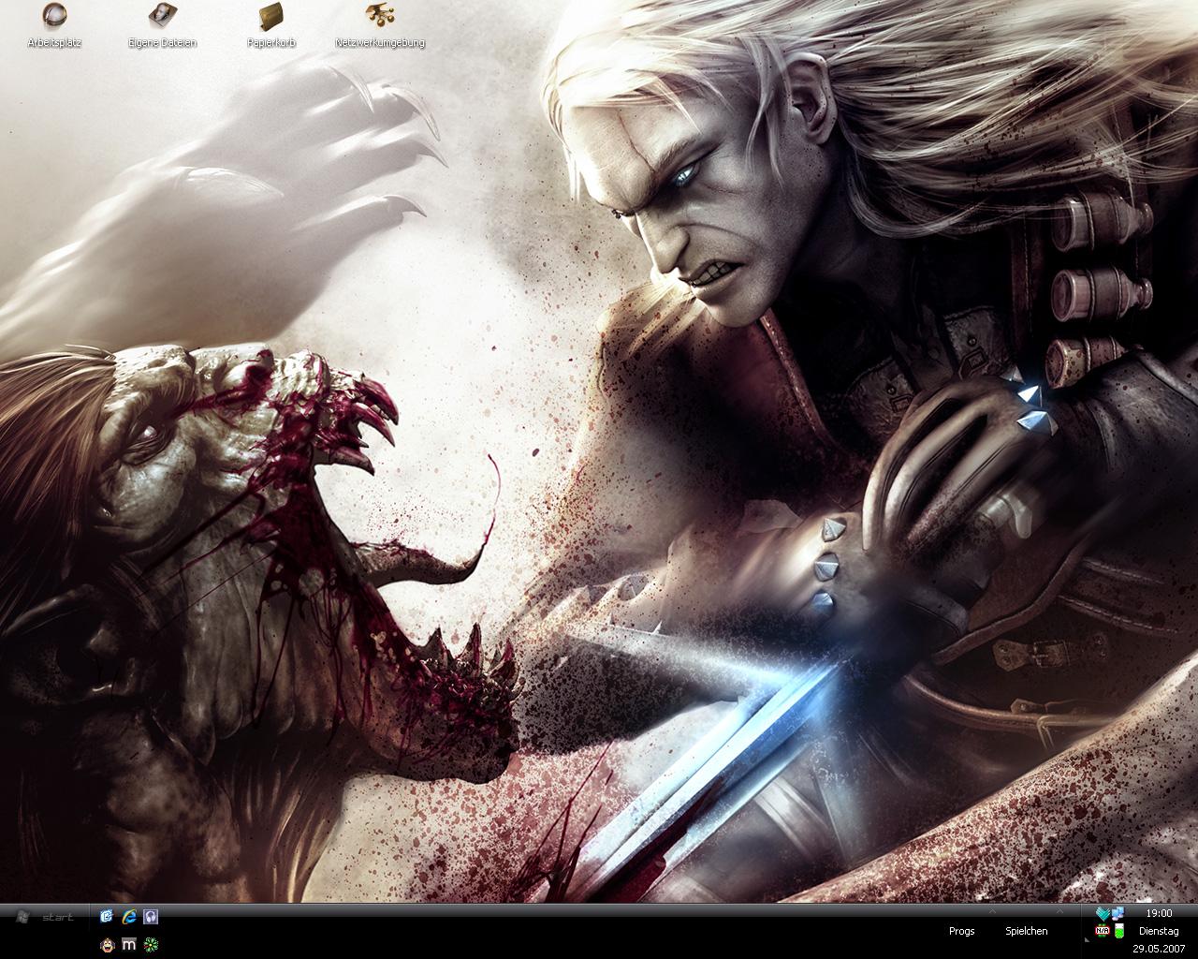Launch the monkey face quick launch icon
The height and width of the screenshot is (959, 1198).
[107, 945]
